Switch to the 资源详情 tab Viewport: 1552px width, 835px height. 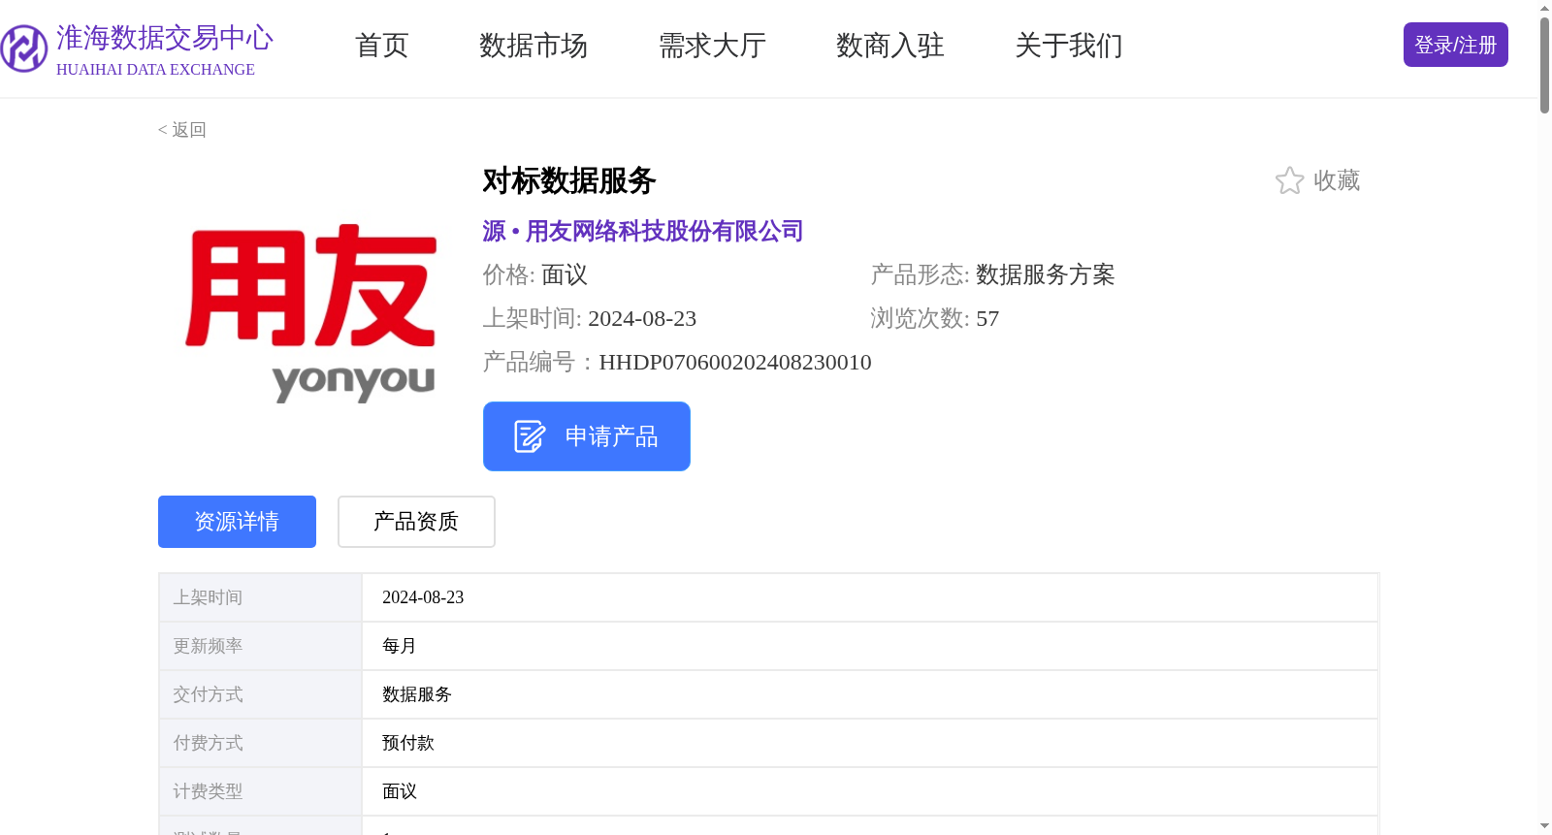coord(237,522)
